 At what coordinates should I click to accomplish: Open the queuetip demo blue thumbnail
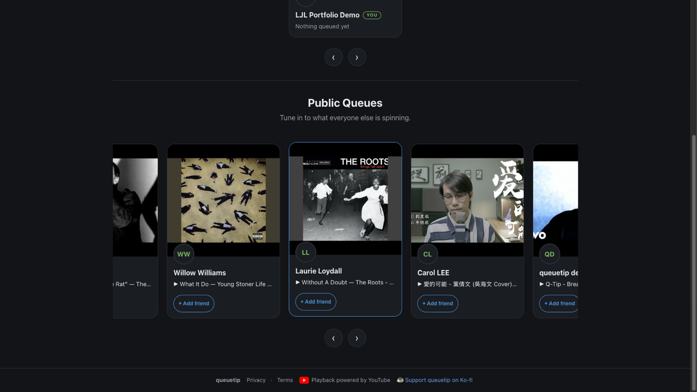555,200
